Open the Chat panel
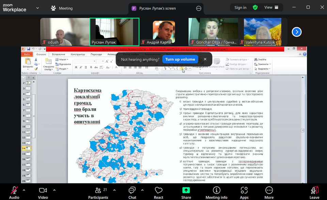This screenshot has height=200, width=327. click(132, 190)
